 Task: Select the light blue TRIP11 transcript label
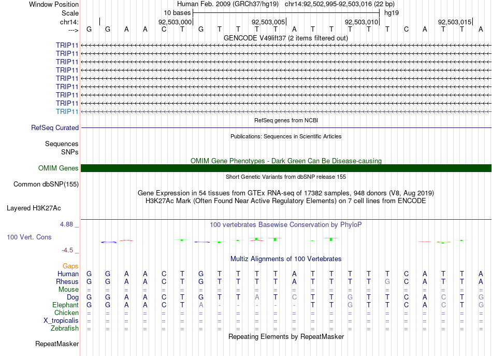tap(67, 111)
